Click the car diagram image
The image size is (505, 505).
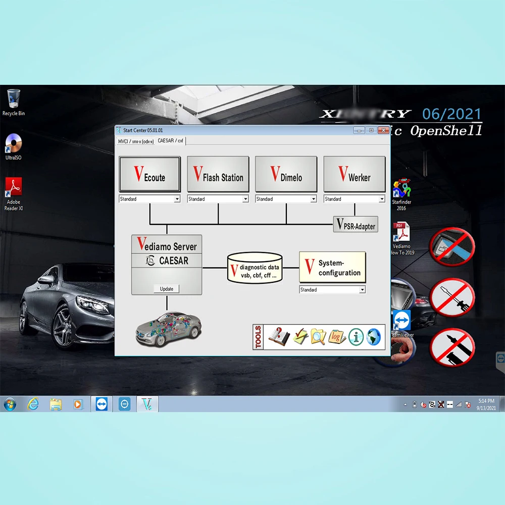click(169, 329)
